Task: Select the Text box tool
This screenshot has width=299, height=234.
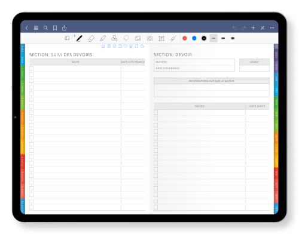Action: (161, 38)
